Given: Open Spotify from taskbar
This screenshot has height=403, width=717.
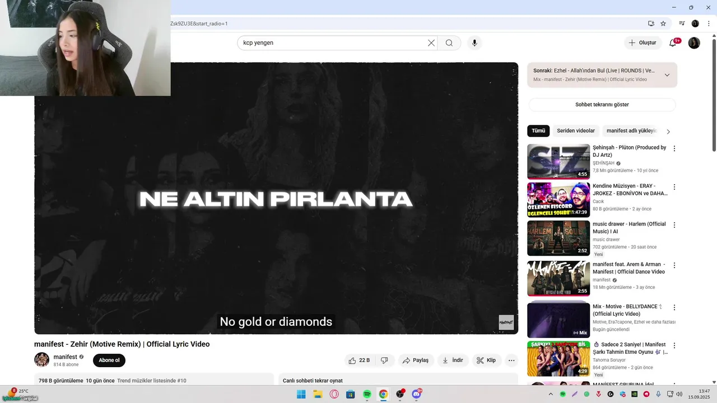Looking at the screenshot, I should (x=367, y=394).
